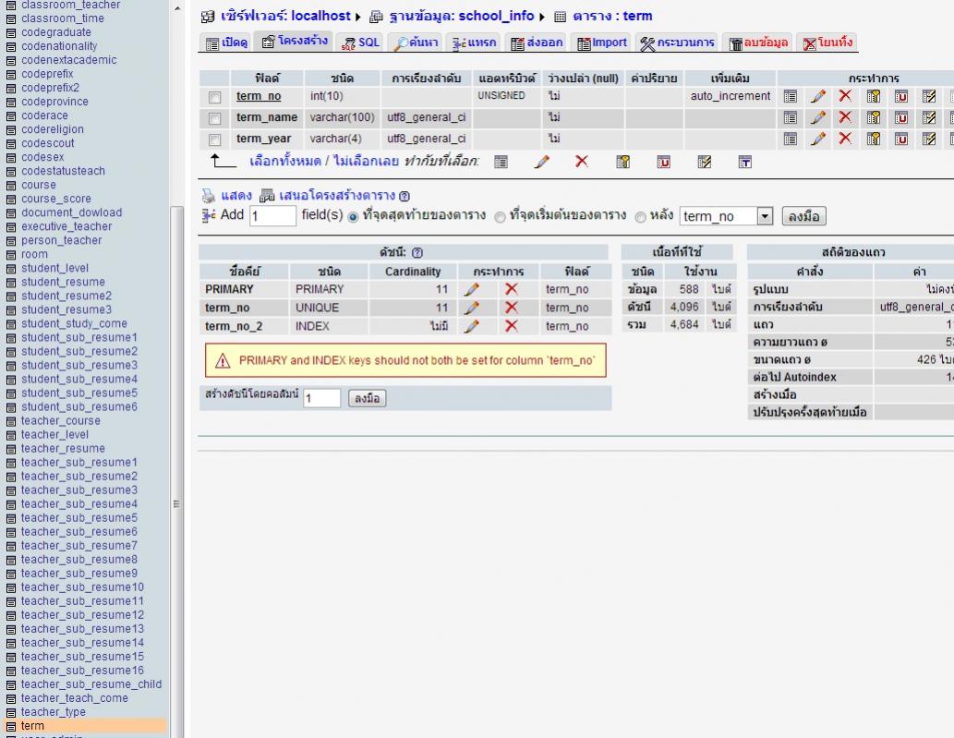Drop the UNIQUE term_no index

pyautogui.click(x=512, y=308)
